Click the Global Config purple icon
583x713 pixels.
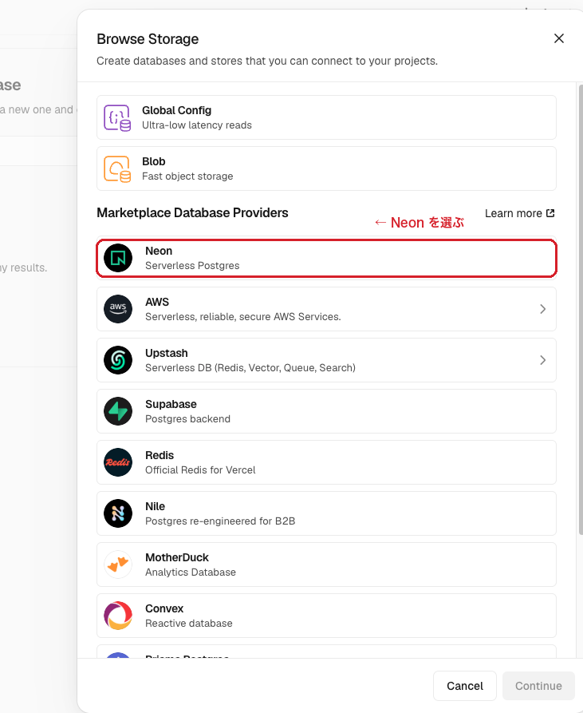117,118
